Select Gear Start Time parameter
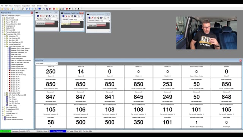The width and height of the screenshot is (243, 137). point(16,54)
